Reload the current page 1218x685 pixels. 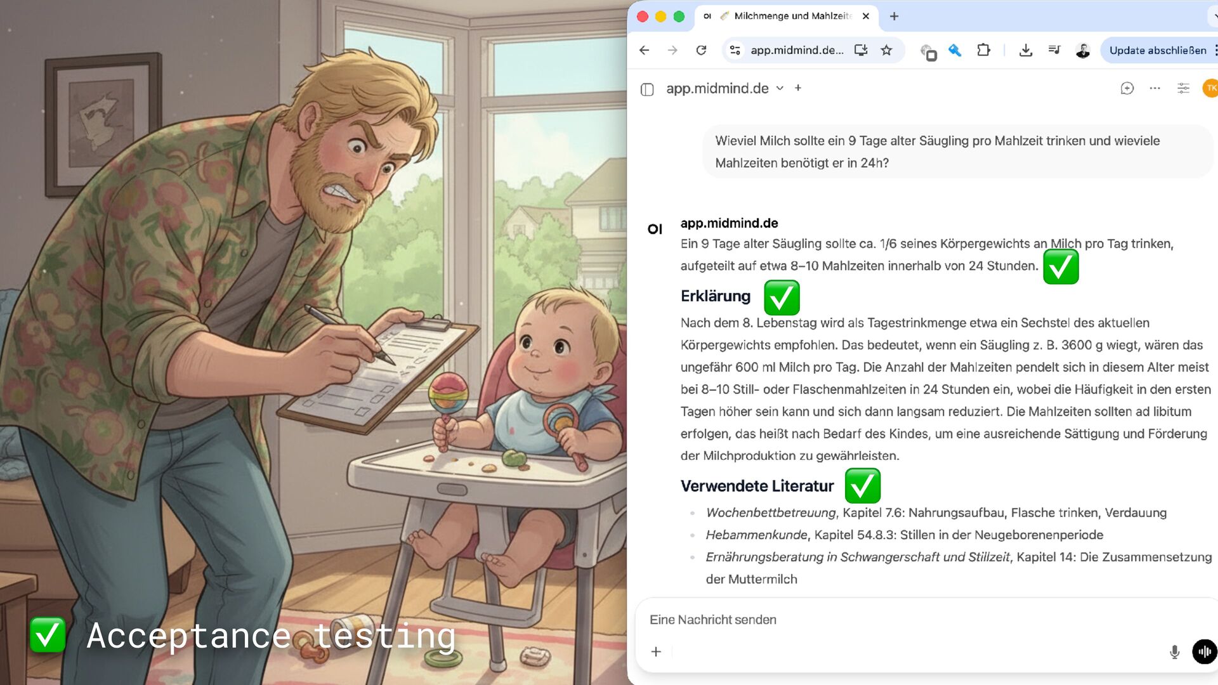click(701, 50)
